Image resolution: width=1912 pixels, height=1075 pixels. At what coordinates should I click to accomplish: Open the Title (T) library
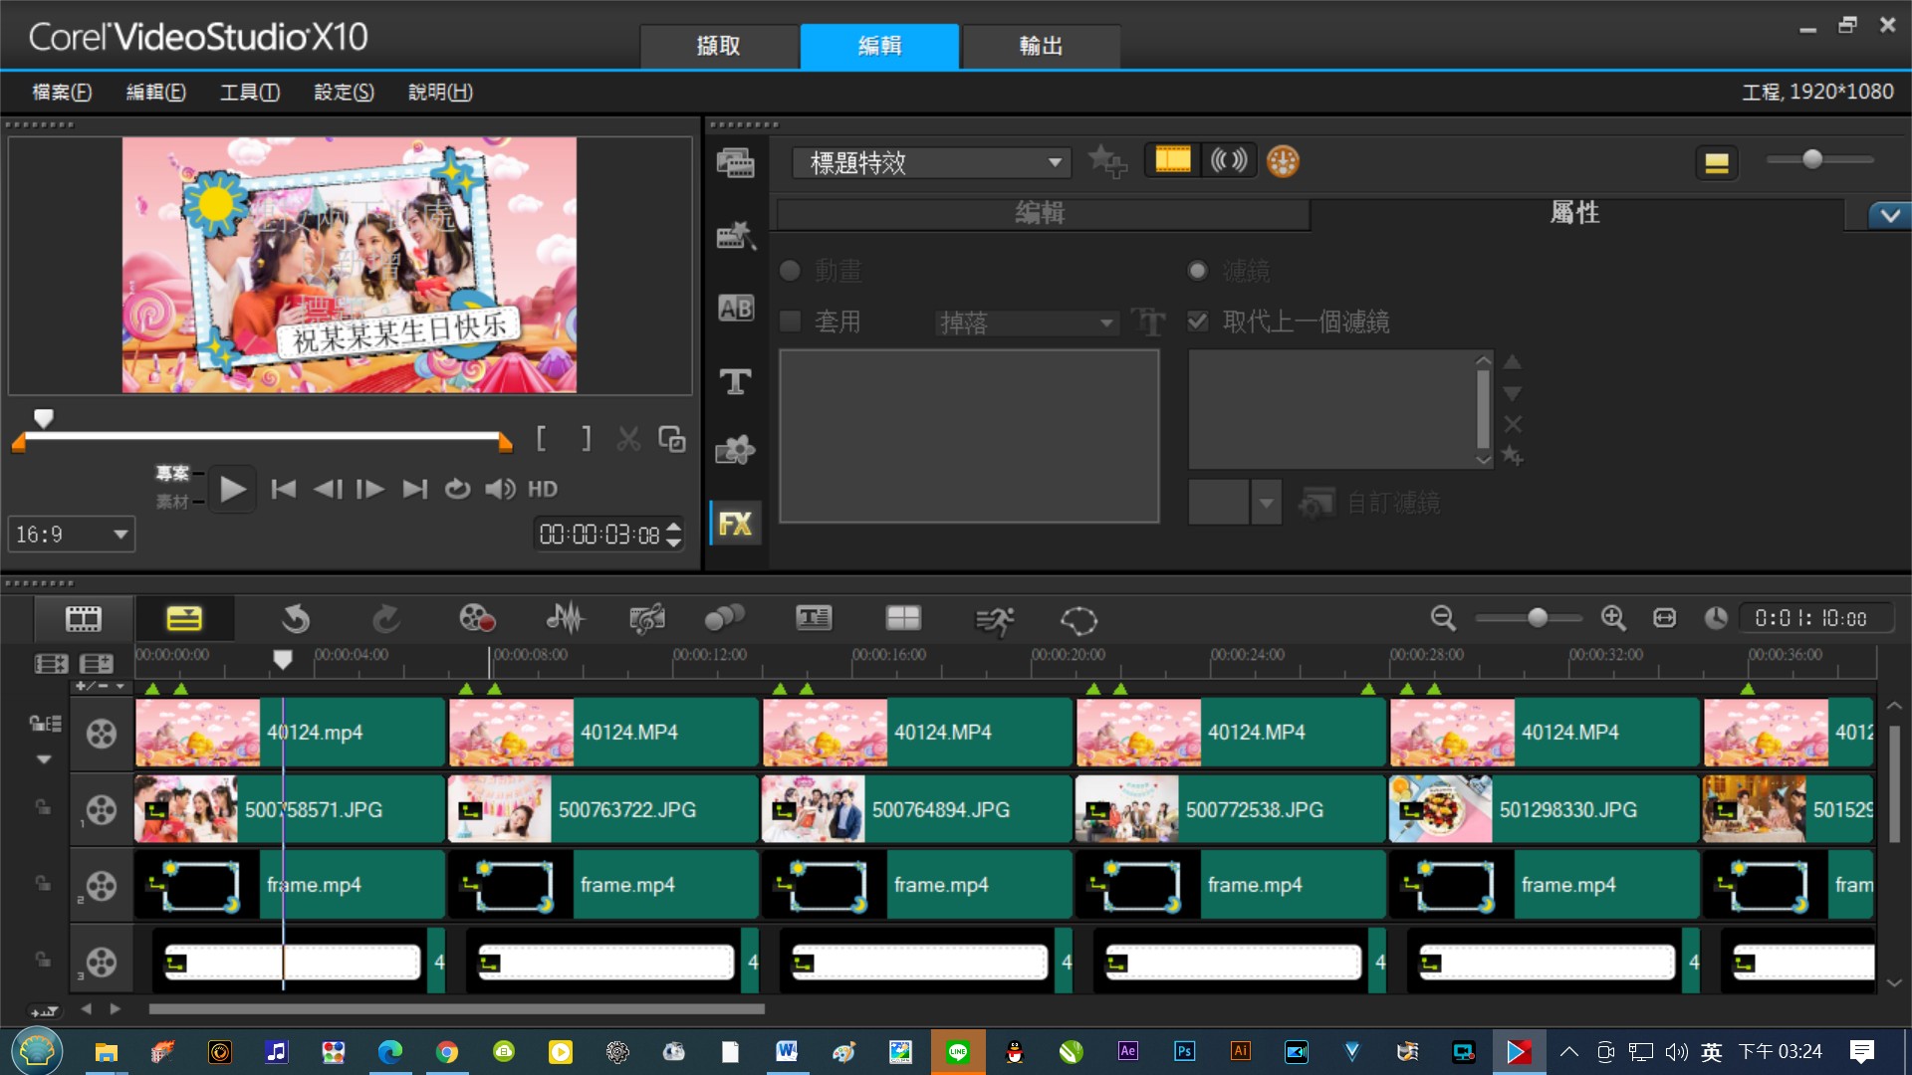[x=736, y=381]
